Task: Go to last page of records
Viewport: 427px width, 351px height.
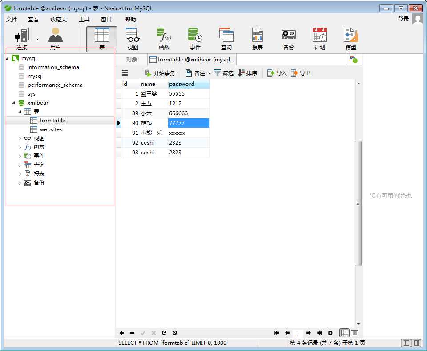Action: click(x=319, y=333)
